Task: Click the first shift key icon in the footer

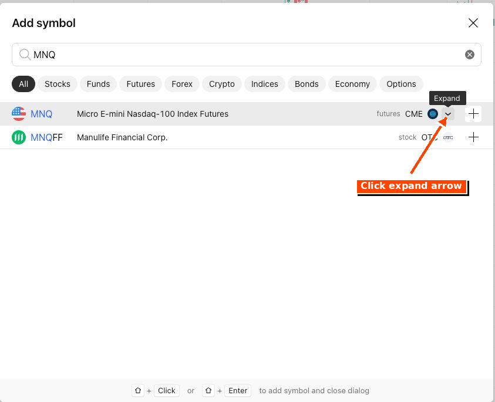Action: pyautogui.click(x=138, y=391)
